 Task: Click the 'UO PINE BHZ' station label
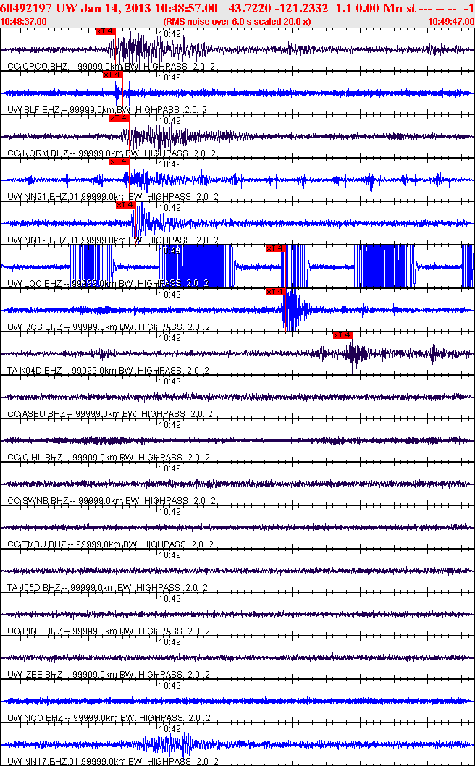(x=35, y=631)
